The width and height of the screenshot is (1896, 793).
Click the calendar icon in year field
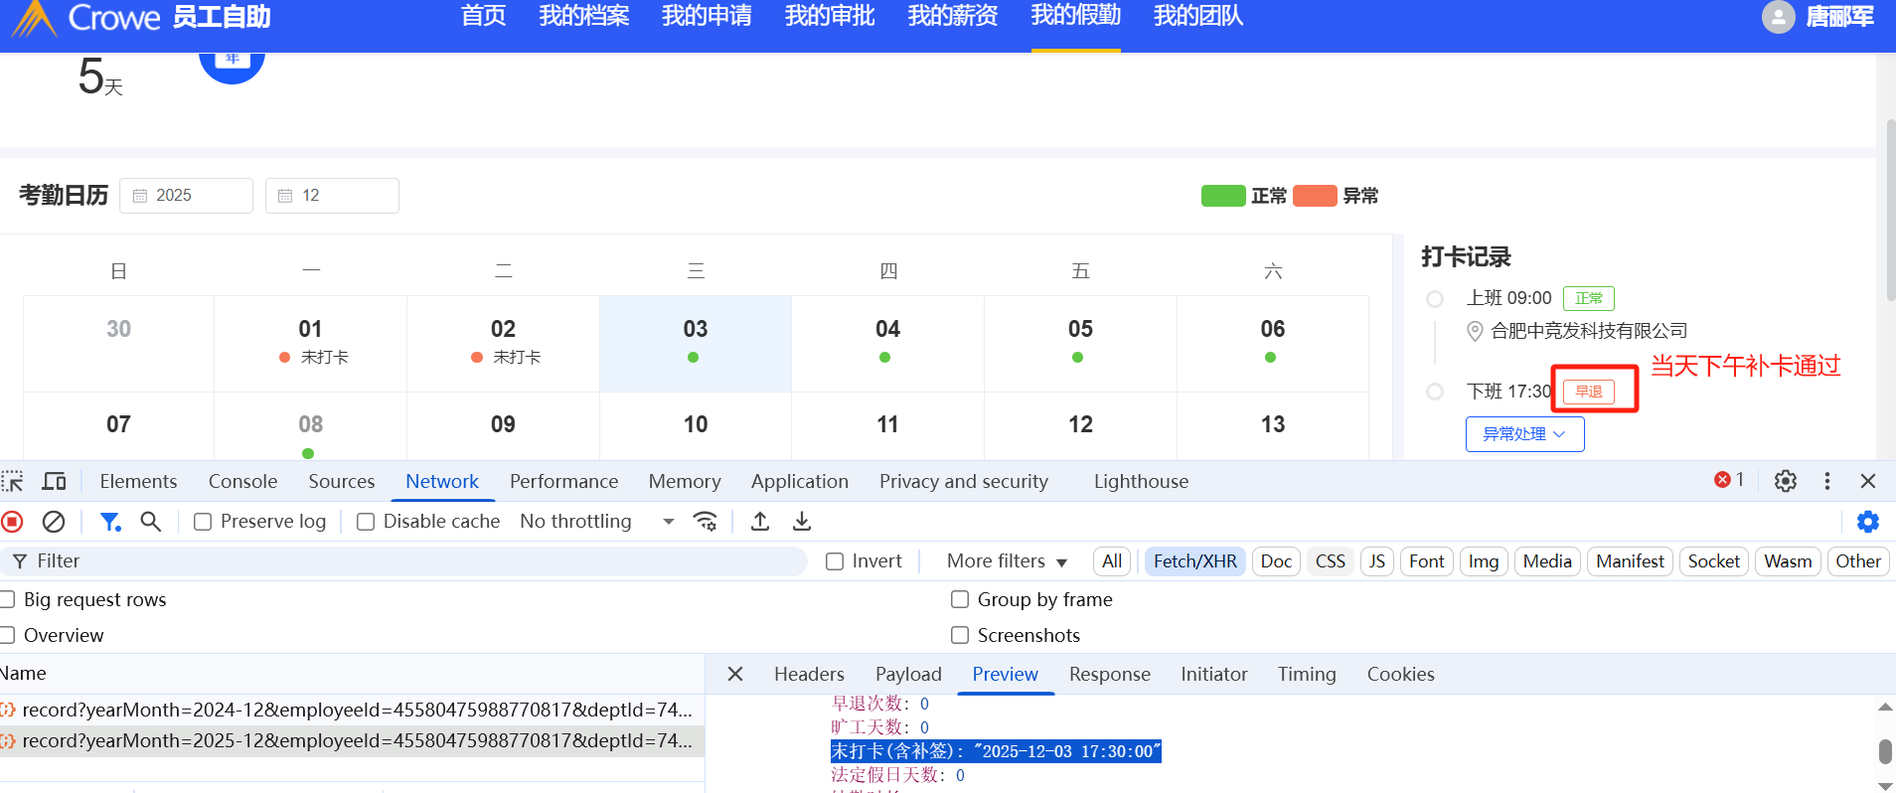click(x=140, y=196)
